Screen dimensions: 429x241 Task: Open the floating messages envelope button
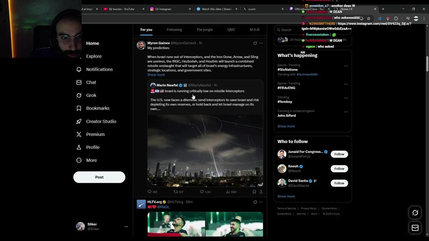tap(415, 228)
